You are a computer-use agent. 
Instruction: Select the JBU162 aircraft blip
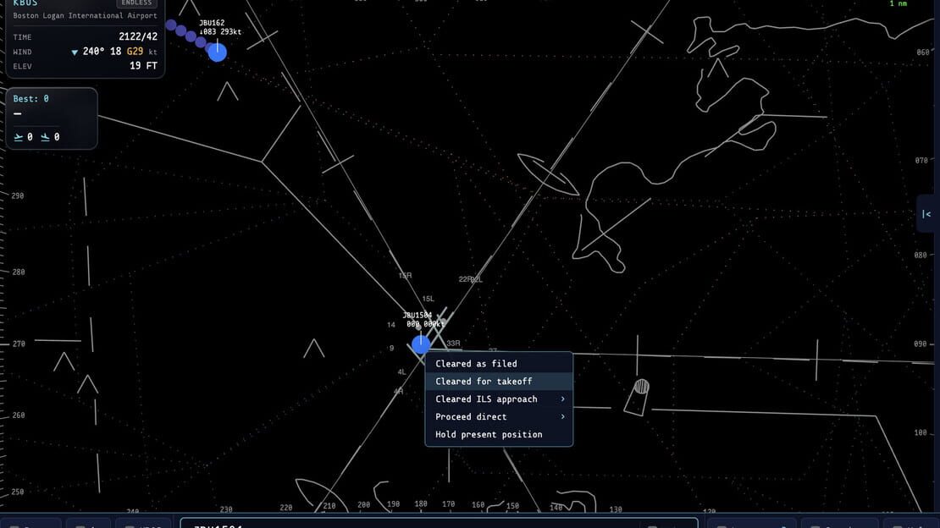[x=217, y=52]
